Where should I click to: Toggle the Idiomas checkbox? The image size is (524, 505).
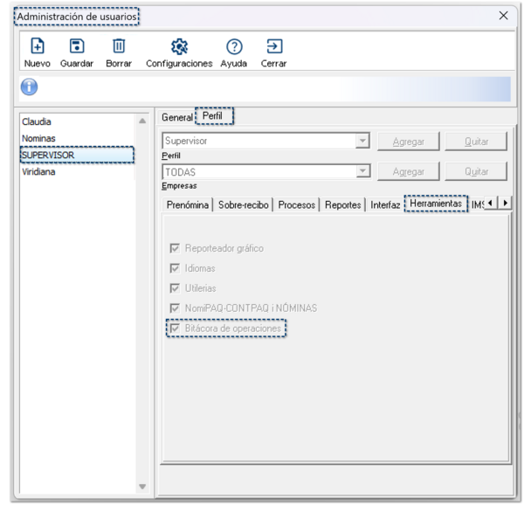(x=176, y=268)
